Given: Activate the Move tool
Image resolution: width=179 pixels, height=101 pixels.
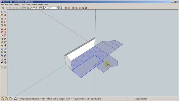Looking at the screenshot, I should pos(2,29).
